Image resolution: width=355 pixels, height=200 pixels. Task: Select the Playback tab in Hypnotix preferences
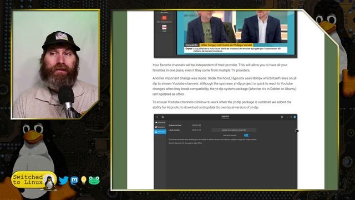pos(160,122)
